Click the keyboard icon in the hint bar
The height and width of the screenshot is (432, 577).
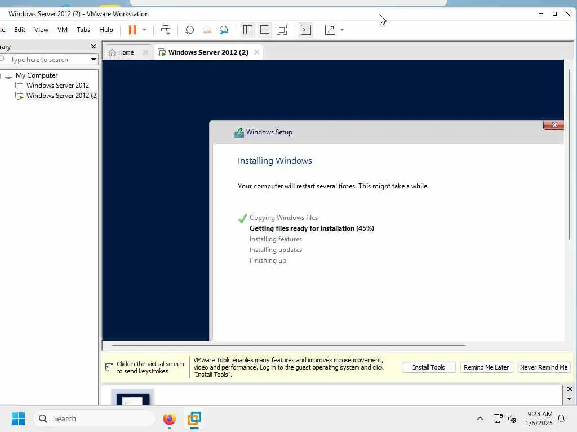click(x=109, y=367)
